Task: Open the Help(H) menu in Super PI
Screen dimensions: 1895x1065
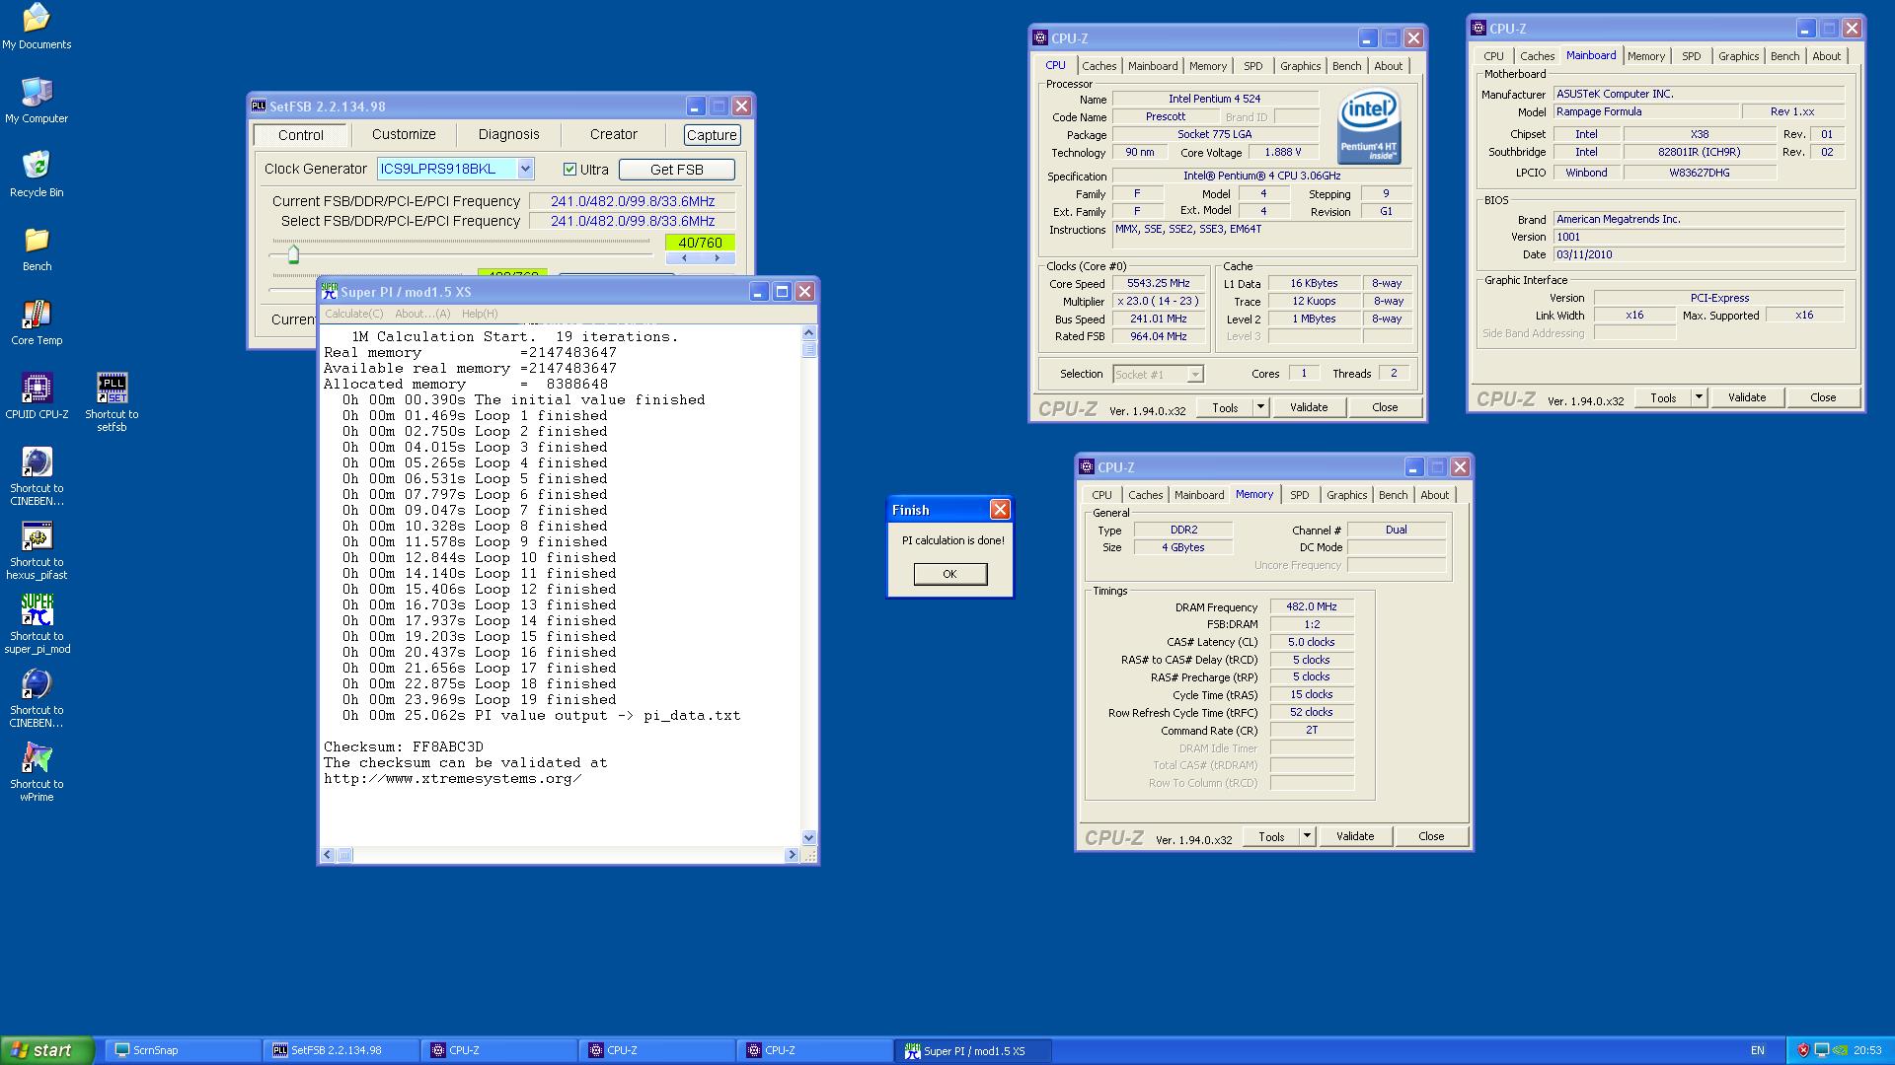Action: (480, 314)
